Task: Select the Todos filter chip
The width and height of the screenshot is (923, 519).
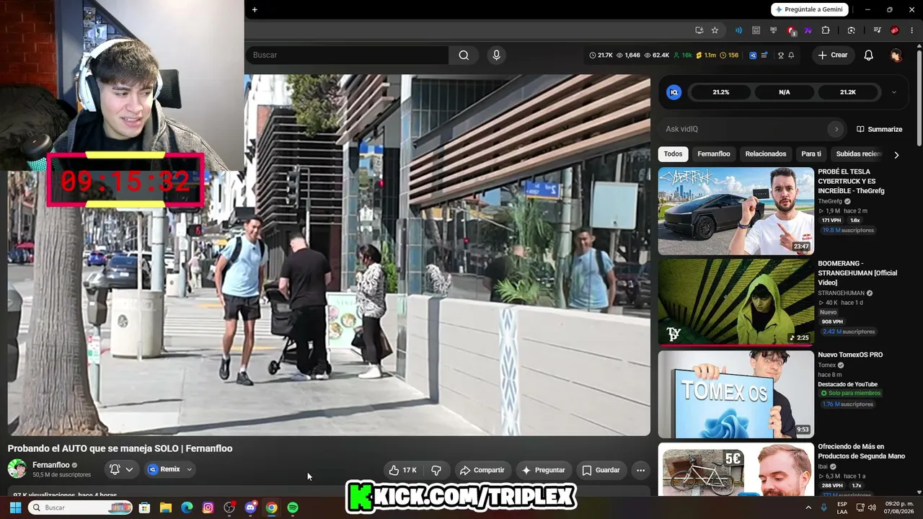Action: click(673, 154)
